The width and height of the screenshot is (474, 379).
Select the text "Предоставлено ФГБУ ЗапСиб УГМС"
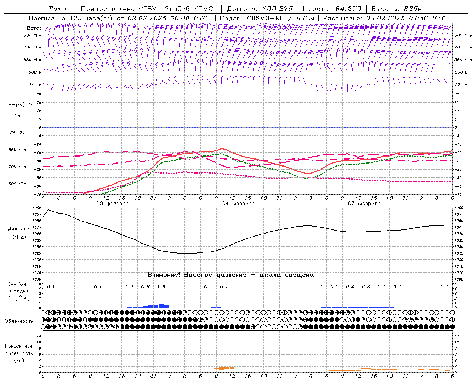148,9
